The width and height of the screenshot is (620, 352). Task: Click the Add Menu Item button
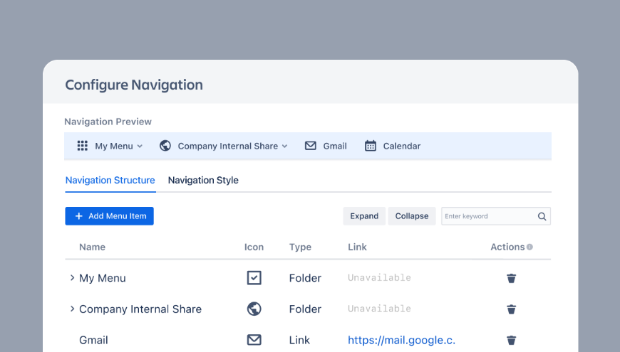[109, 216]
